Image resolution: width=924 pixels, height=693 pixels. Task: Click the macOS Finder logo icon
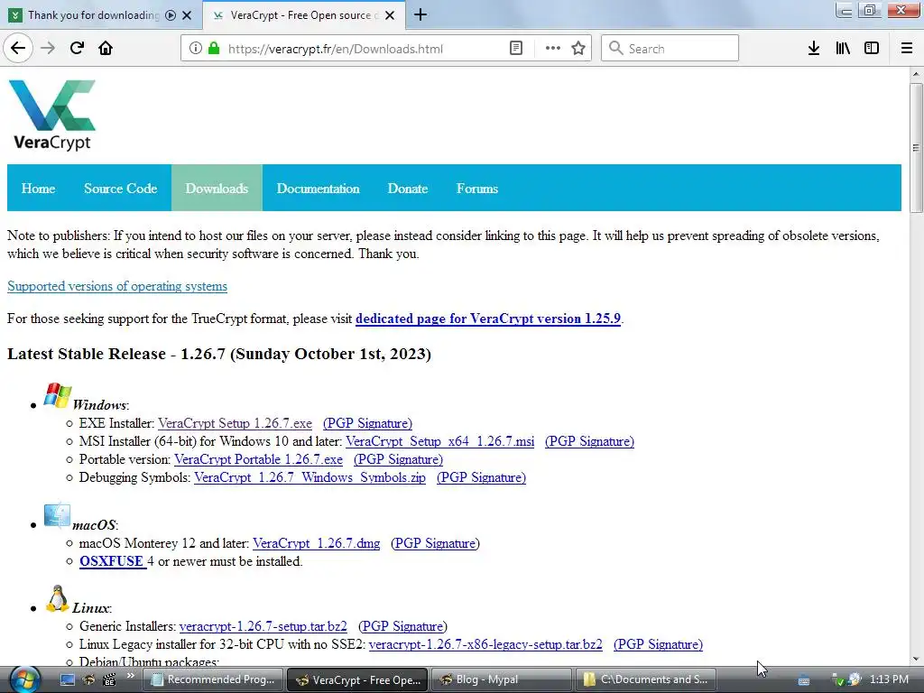(x=57, y=516)
